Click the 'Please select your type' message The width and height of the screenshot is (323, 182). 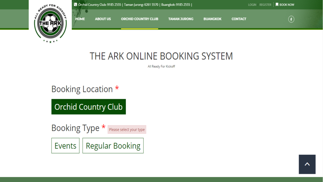(127, 130)
